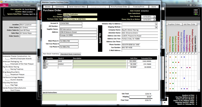Switch to Standard Stock Inventory tab
Image resolution: width=202 pixels, height=107 pixels.
tap(70, 54)
